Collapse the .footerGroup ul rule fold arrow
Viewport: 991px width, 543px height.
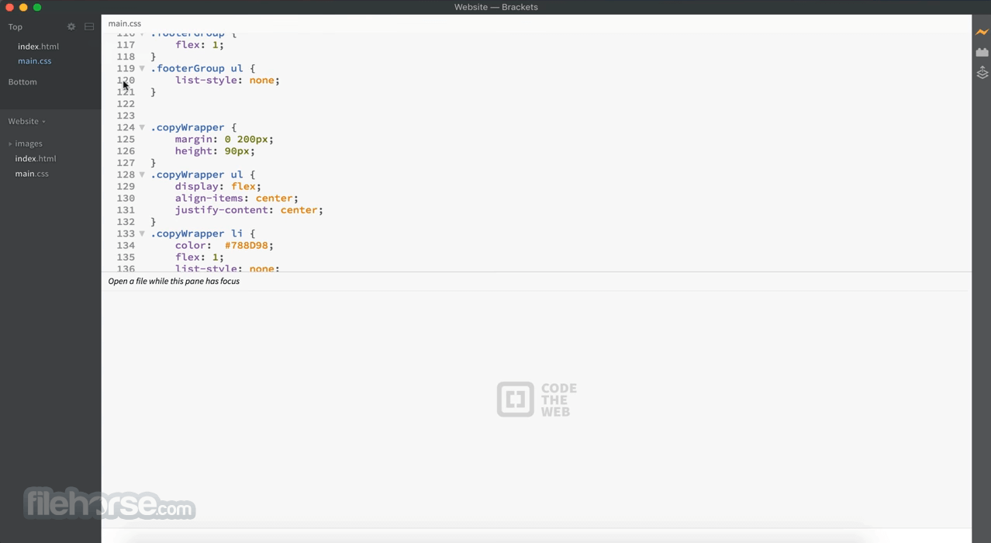pos(142,68)
